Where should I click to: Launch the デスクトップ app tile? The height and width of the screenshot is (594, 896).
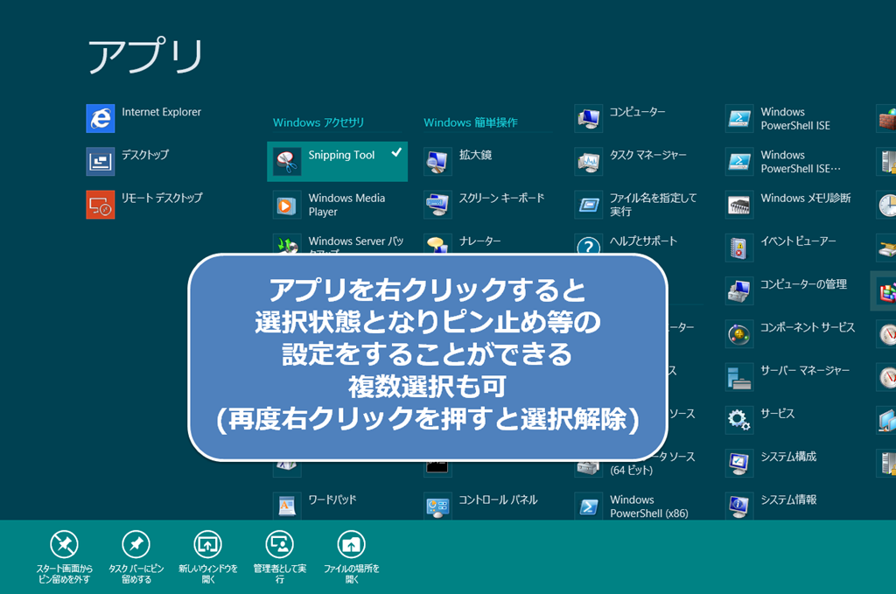(128, 161)
